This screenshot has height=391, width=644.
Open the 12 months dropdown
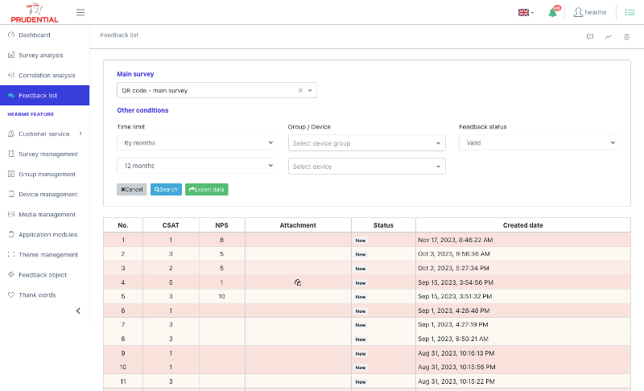[196, 166]
